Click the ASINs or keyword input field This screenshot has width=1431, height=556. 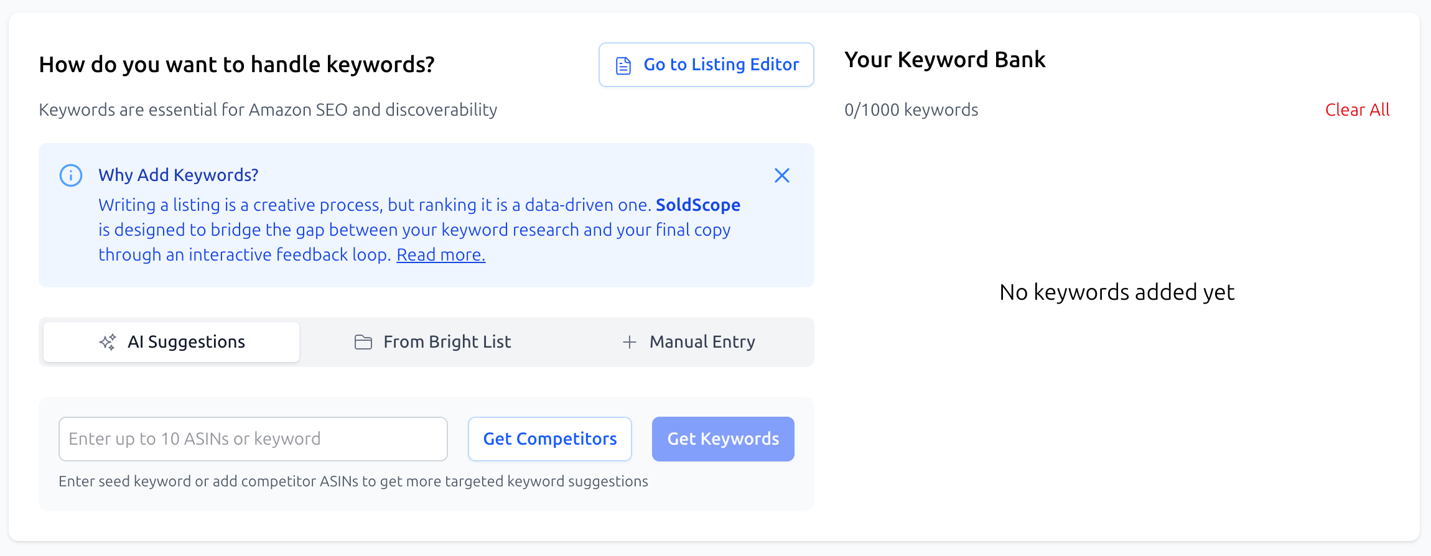(253, 438)
